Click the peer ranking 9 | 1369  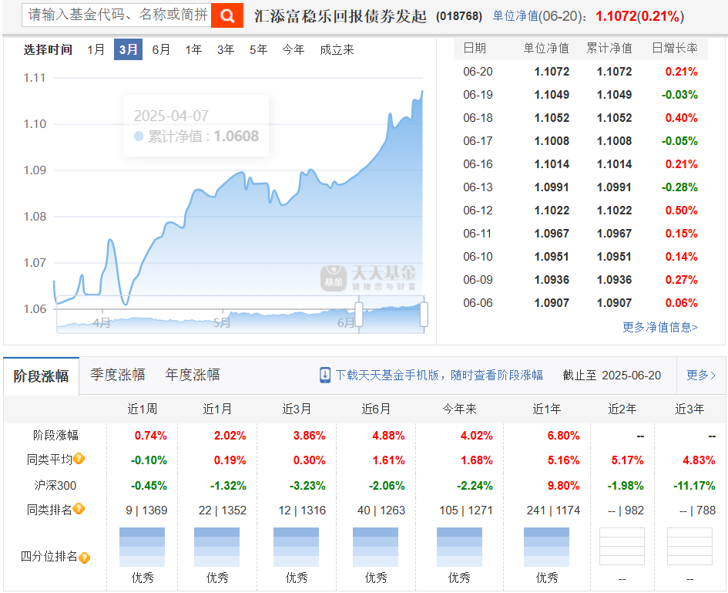tap(146, 510)
